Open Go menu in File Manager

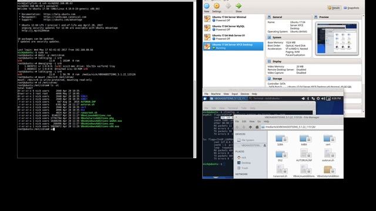click(x=259, y=121)
